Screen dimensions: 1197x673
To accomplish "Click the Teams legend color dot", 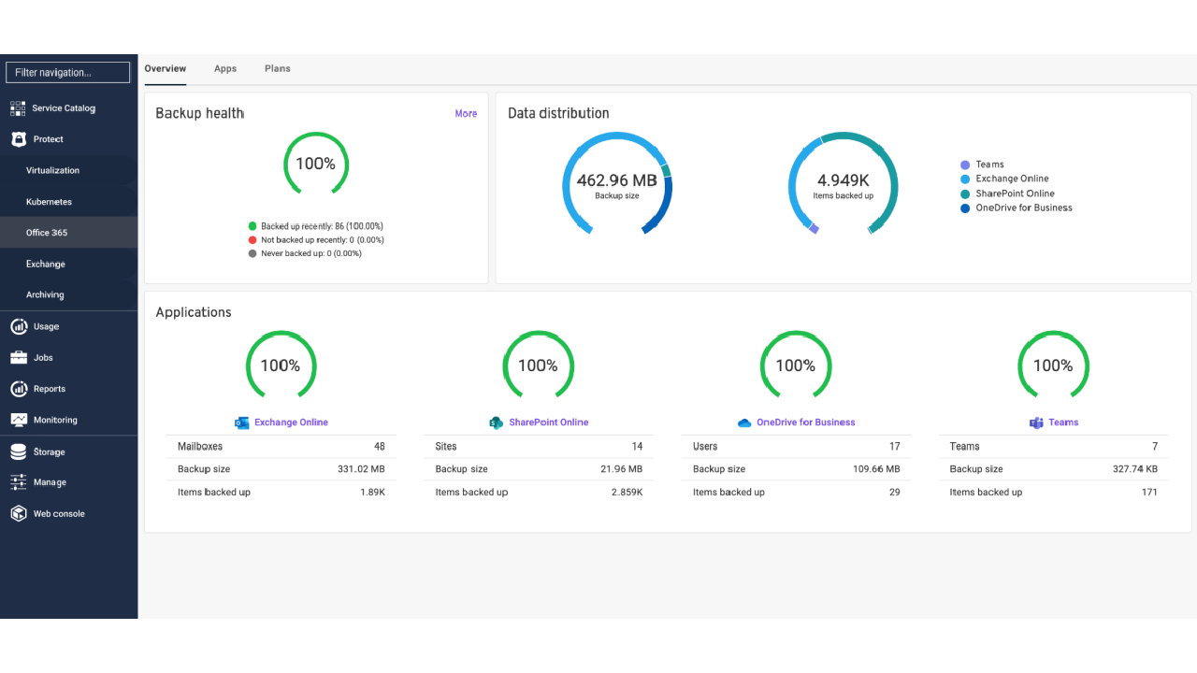I will (x=965, y=165).
